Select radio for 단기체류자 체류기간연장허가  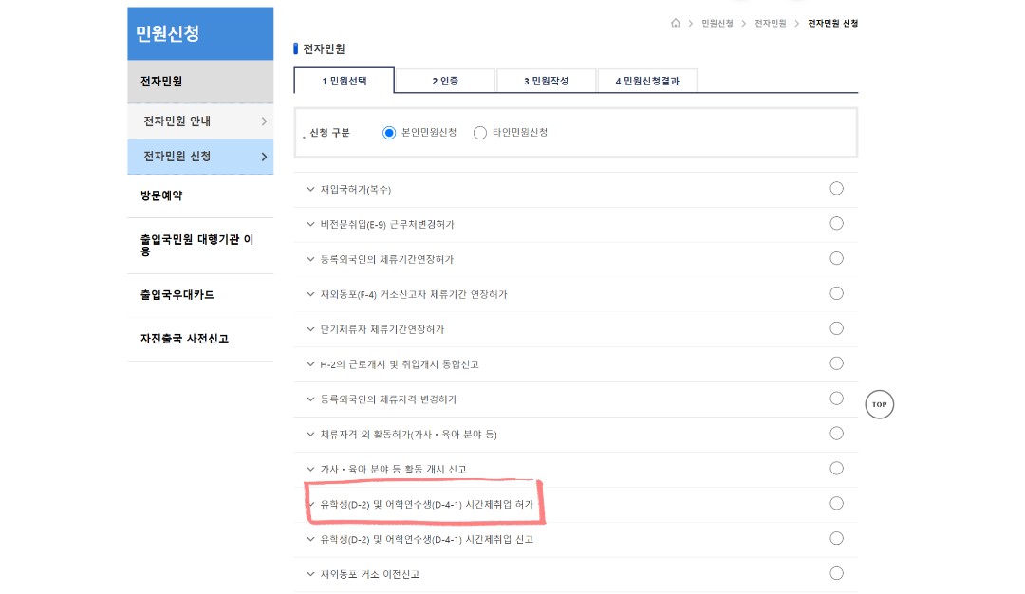[x=836, y=328]
